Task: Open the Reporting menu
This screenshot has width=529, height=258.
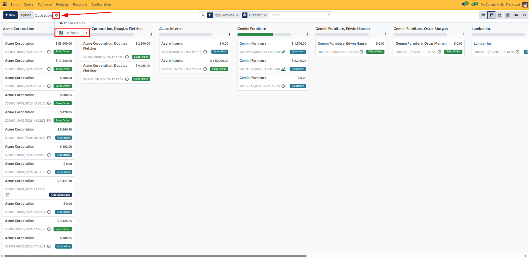Action: tap(80, 4)
